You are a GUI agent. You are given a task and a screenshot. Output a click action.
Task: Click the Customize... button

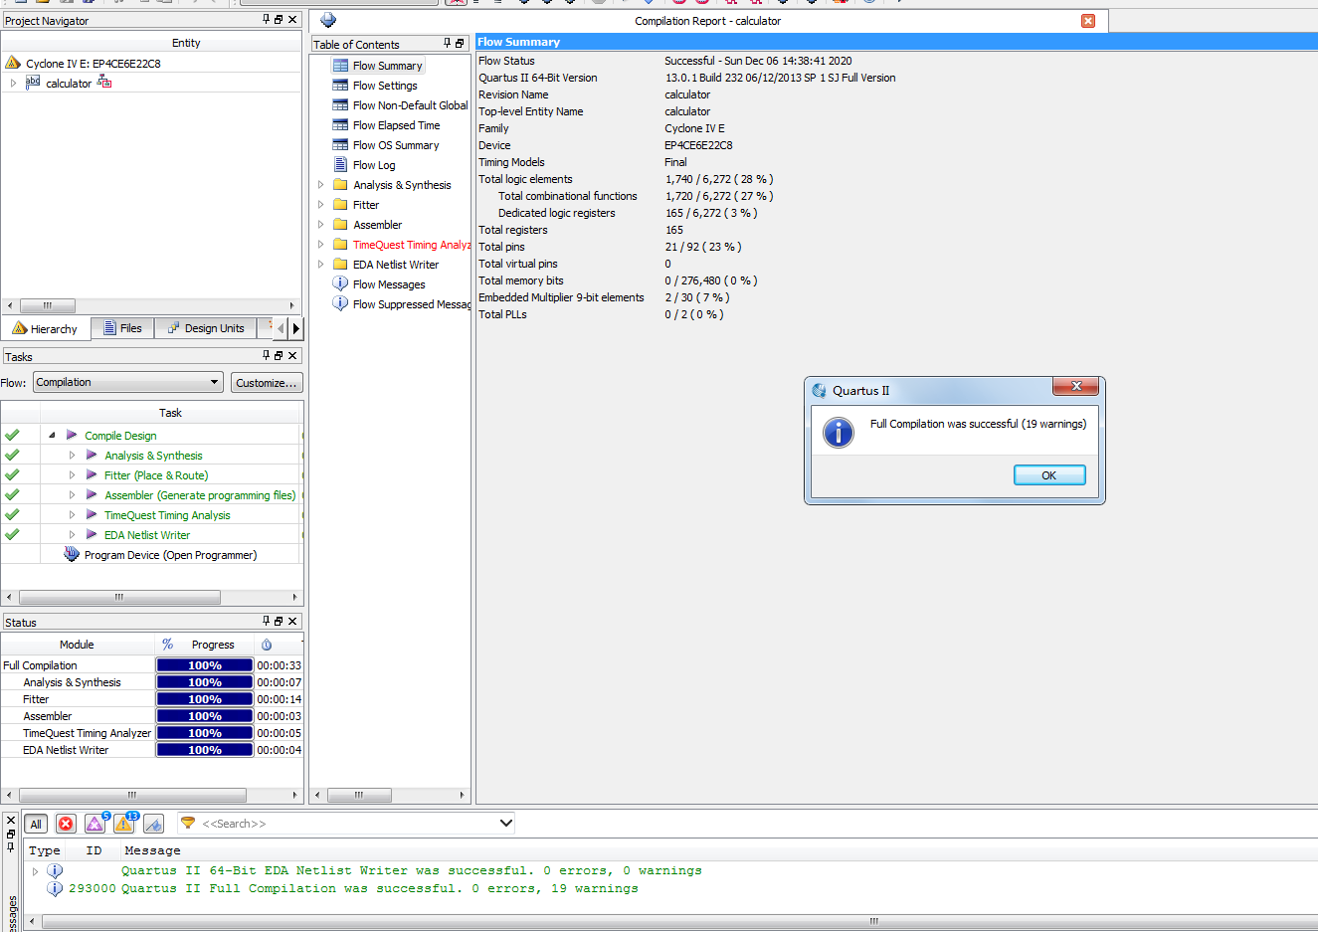[267, 383]
